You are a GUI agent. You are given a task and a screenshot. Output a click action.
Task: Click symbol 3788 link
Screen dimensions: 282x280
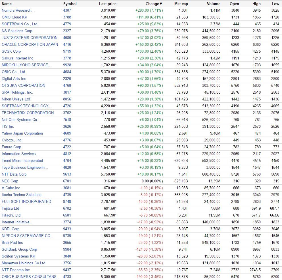point(67,17)
